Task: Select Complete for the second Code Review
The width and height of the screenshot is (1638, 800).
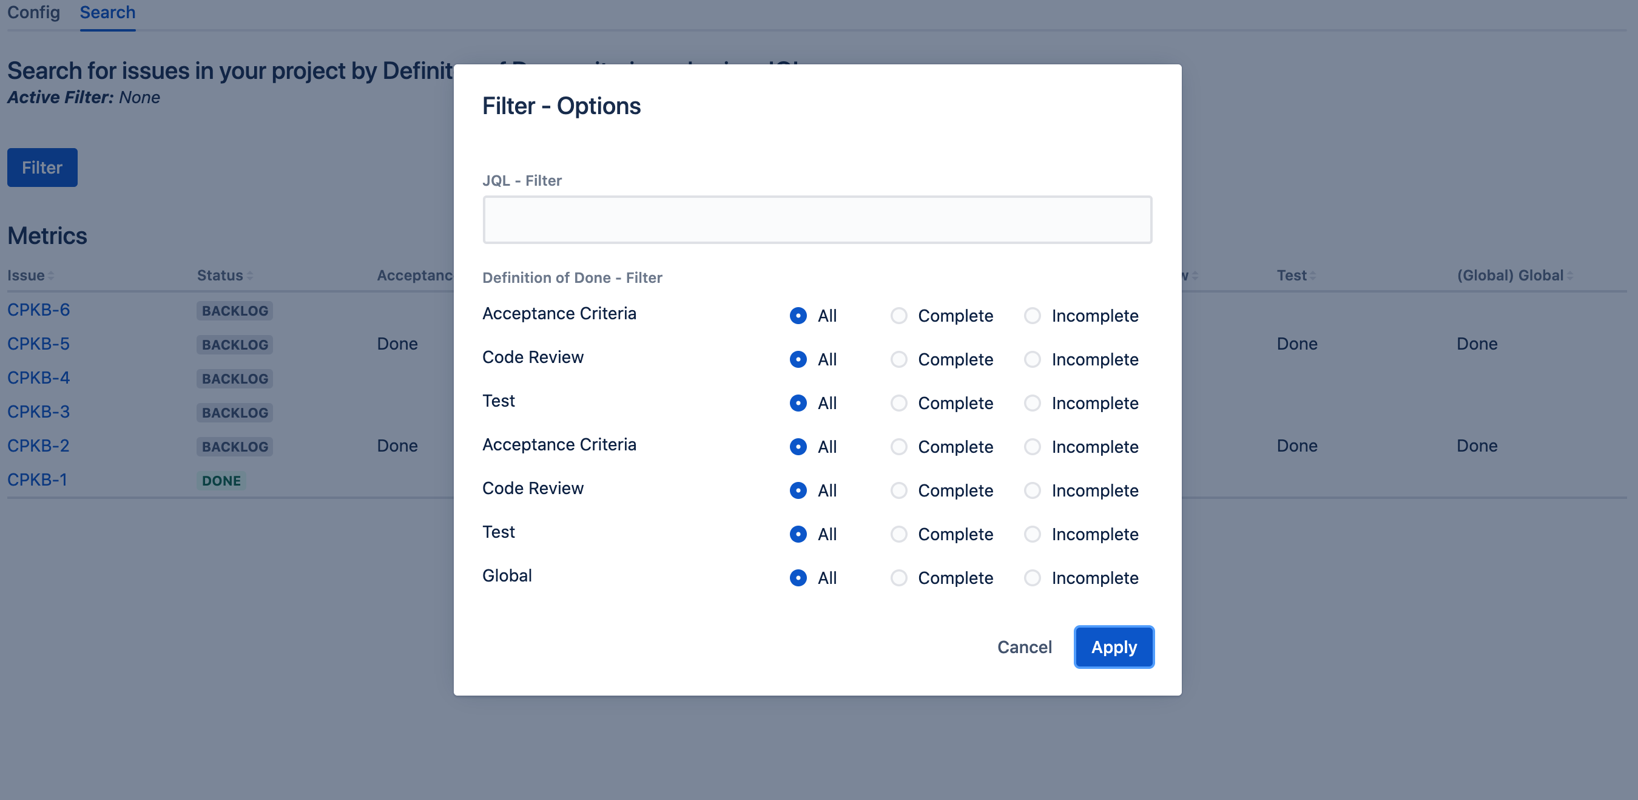Action: point(898,490)
